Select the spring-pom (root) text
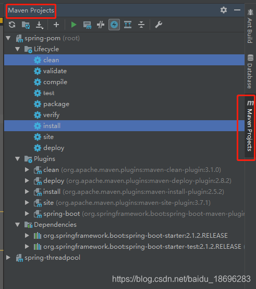 52,38
